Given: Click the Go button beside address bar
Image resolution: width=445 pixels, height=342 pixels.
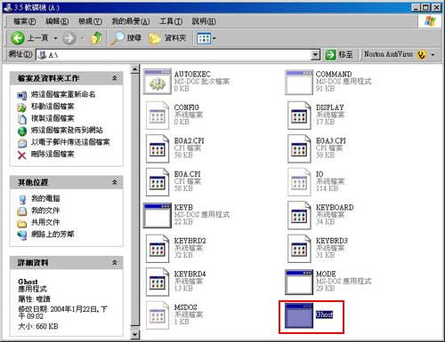Looking at the screenshot, I should [x=339, y=54].
